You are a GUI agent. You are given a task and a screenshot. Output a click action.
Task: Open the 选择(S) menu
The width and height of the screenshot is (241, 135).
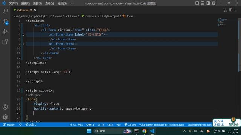(37, 3)
